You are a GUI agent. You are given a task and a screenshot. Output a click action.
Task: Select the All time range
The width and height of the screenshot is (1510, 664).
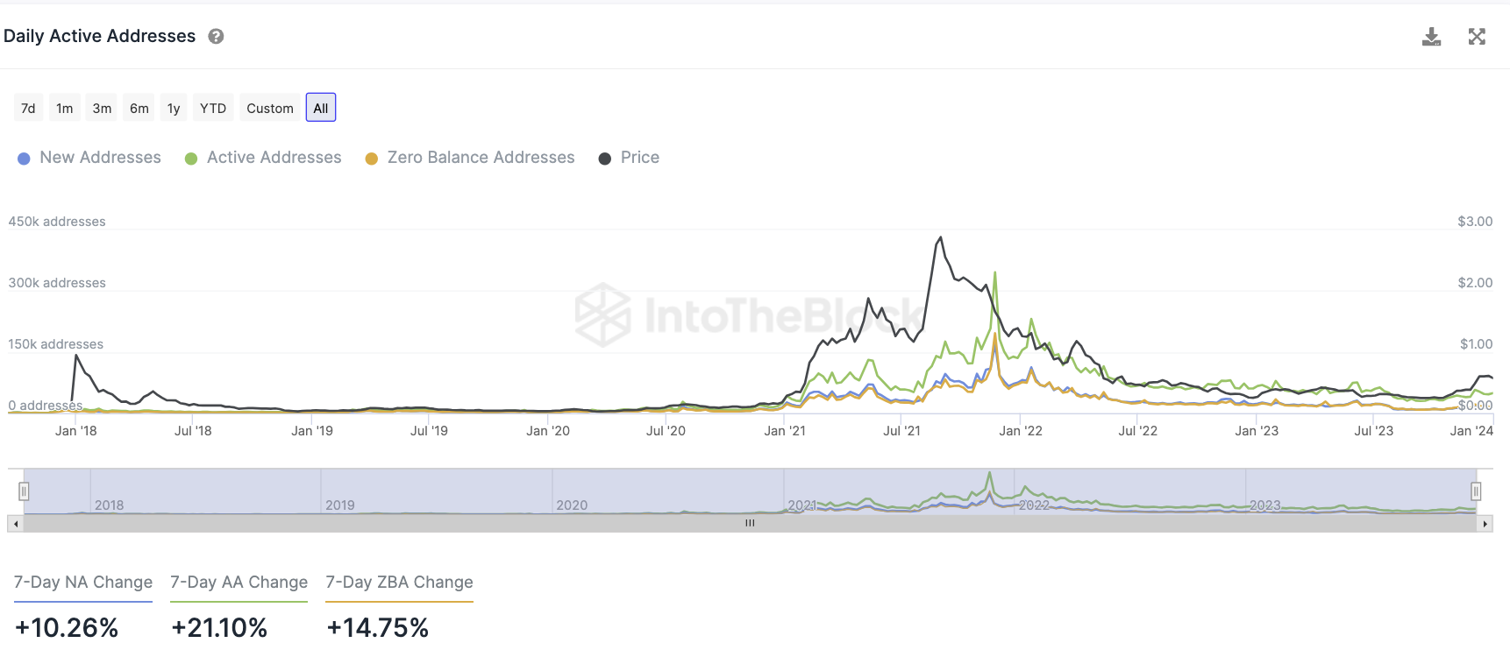[x=321, y=109]
